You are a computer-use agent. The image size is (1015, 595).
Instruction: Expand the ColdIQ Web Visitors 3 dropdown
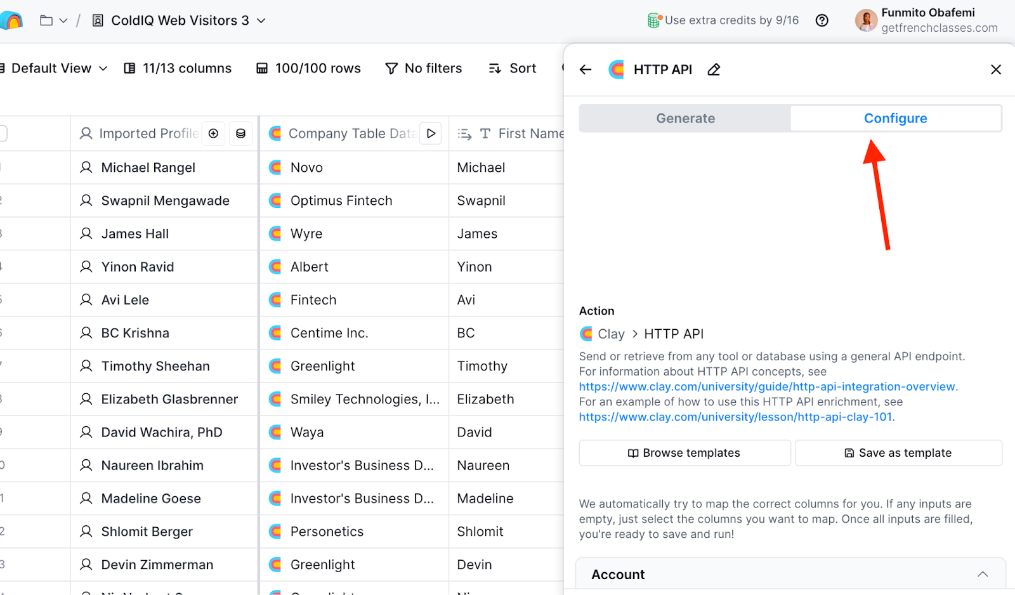[261, 20]
